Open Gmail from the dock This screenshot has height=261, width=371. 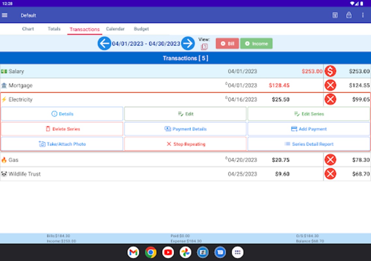pyautogui.click(x=133, y=253)
